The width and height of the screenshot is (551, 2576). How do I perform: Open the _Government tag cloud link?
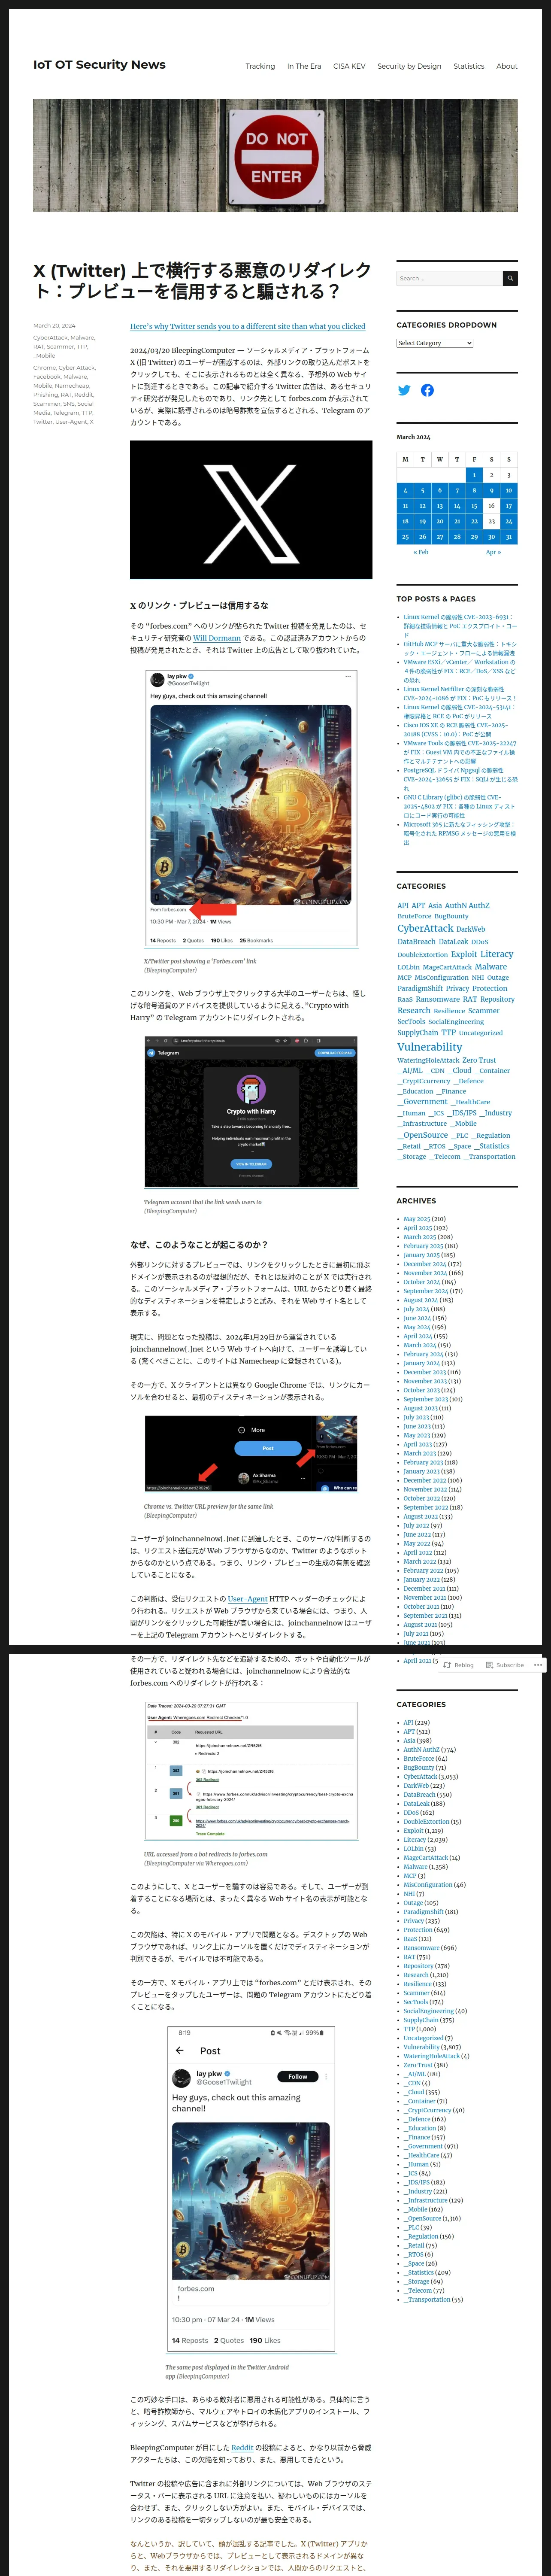pyautogui.click(x=423, y=1102)
